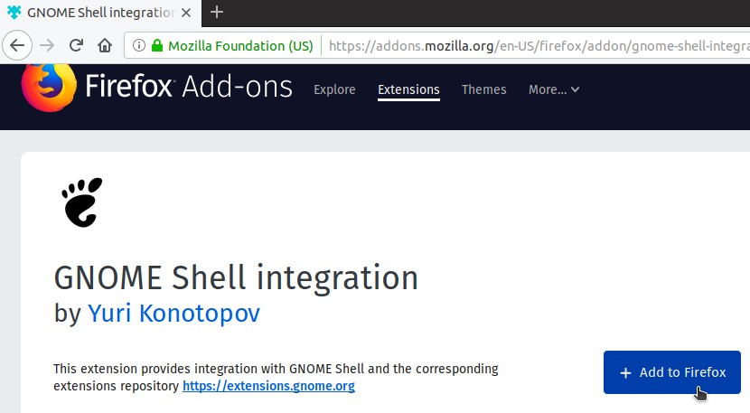Select the GNOME Shell integration browser tab

click(100, 13)
